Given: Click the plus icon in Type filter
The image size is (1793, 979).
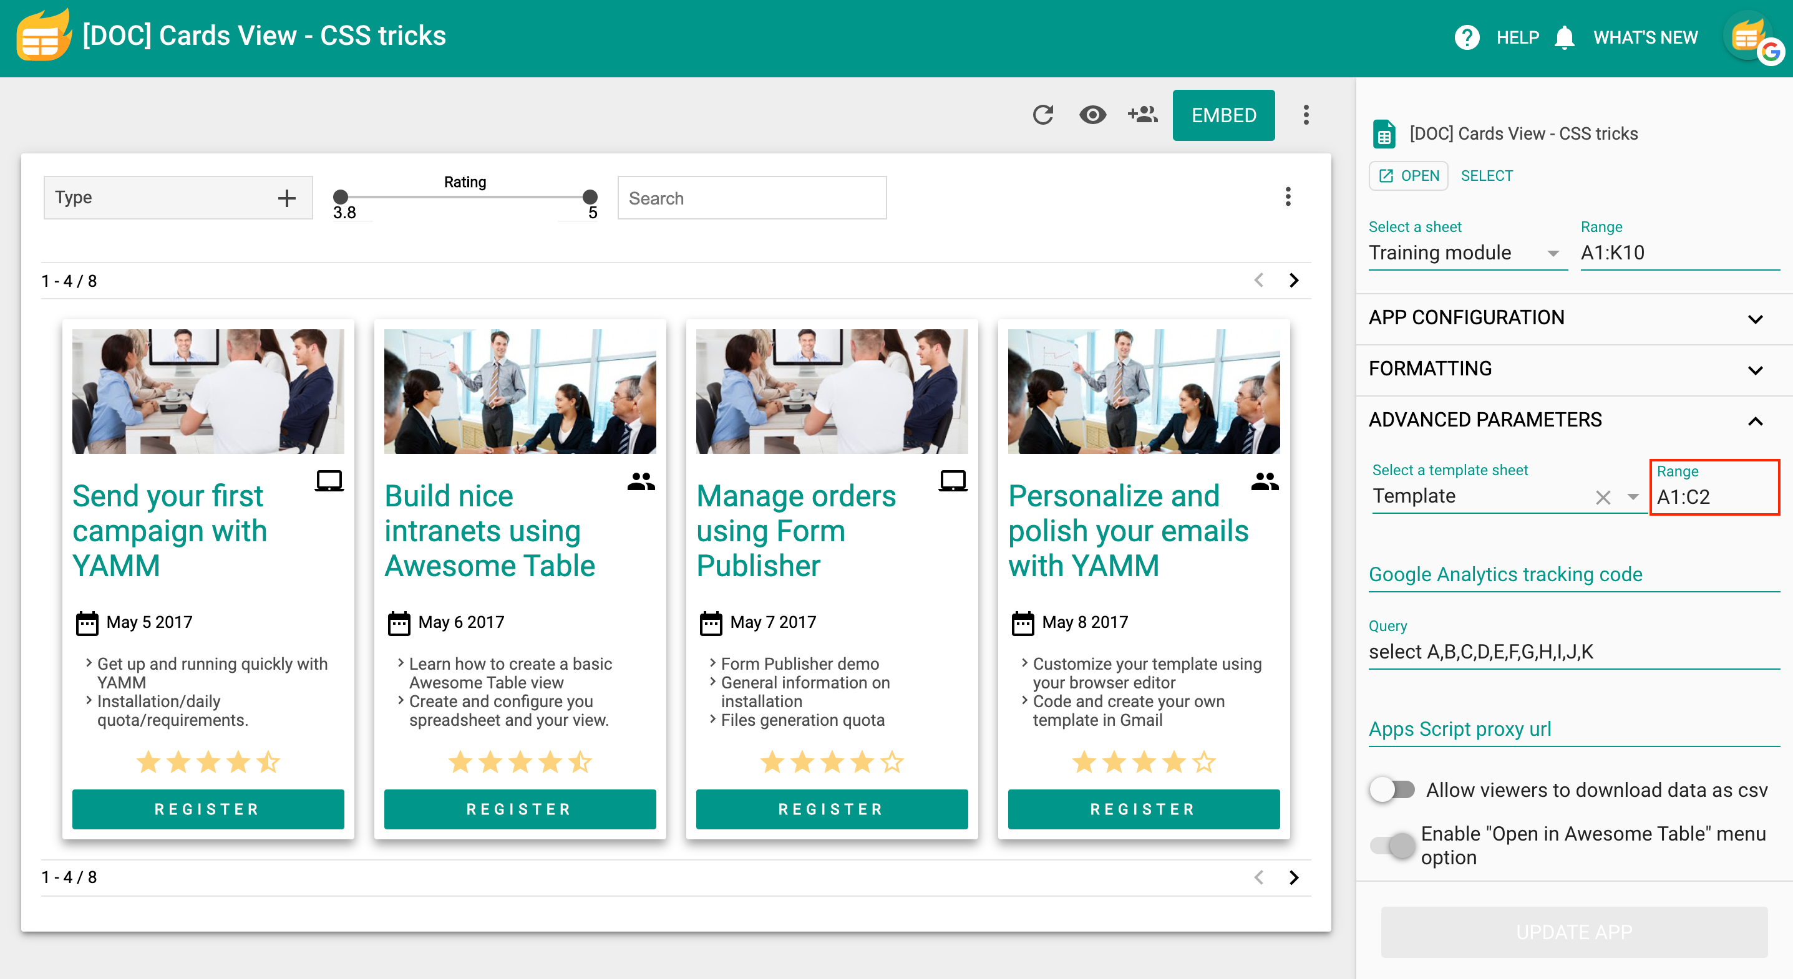Looking at the screenshot, I should coord(287,198).
